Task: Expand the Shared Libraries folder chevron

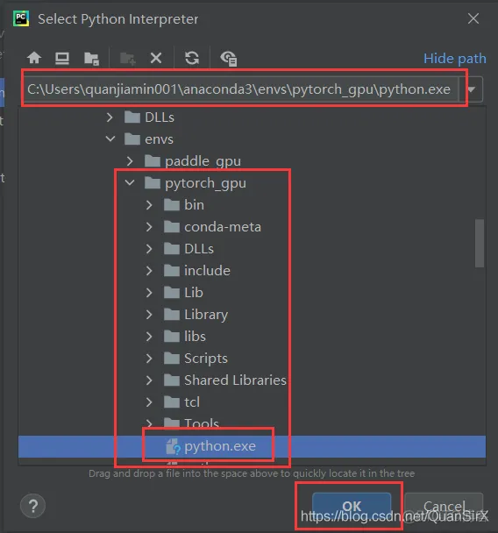Action: tap(149, 380)
